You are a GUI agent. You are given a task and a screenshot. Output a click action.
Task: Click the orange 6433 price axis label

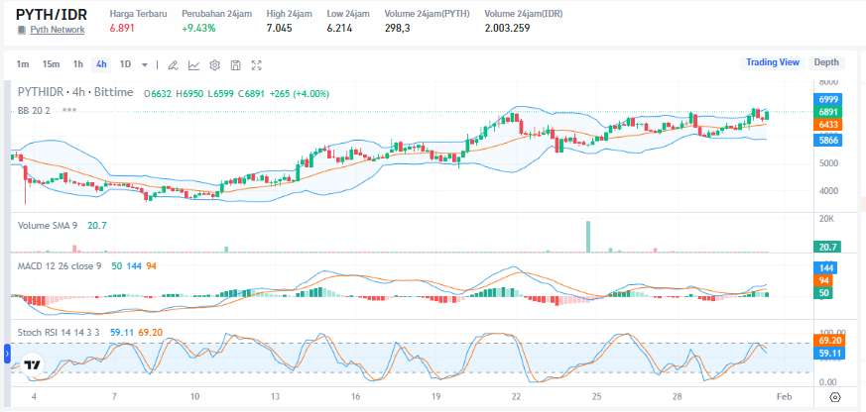coord(828,126)
